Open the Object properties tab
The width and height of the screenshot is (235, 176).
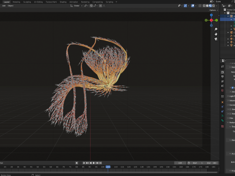[x=222, y=102]
